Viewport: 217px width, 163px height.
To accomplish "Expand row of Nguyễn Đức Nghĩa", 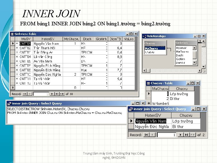I will pos(17,74).
